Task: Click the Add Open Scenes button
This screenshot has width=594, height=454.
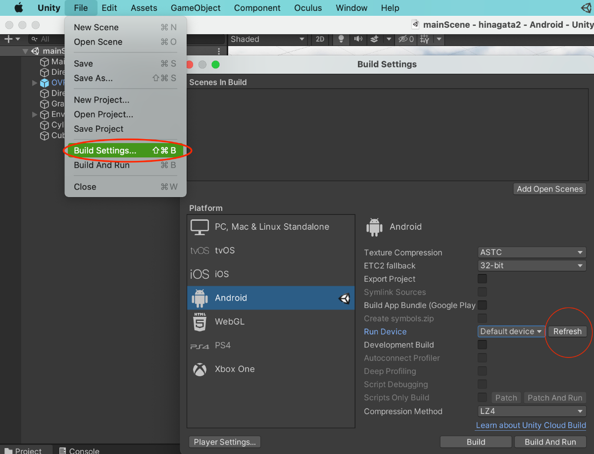Action: [549, 189]
